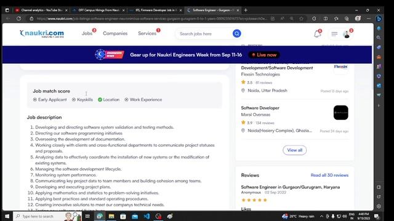Open browser collections icon

coord(347,18)
